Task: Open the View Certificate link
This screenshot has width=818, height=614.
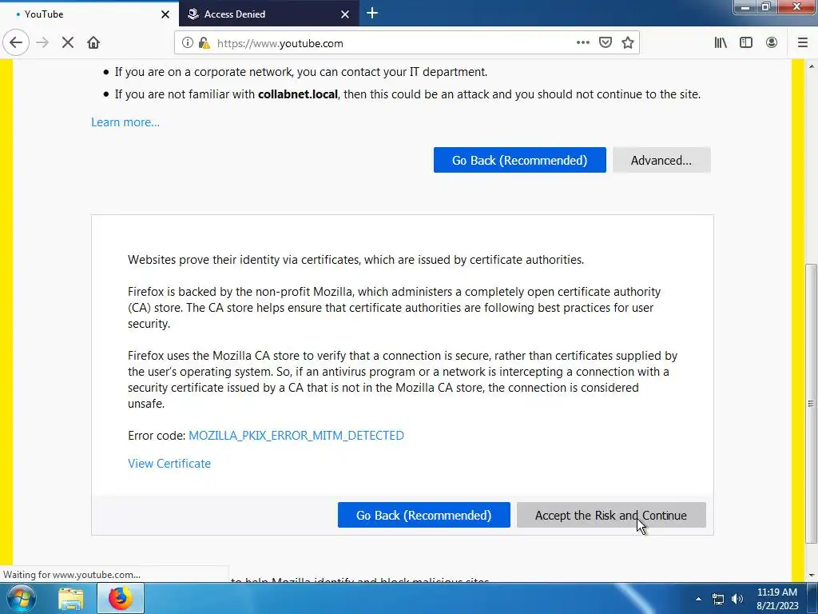Action: pyautogui.click(x=169, y=464)
